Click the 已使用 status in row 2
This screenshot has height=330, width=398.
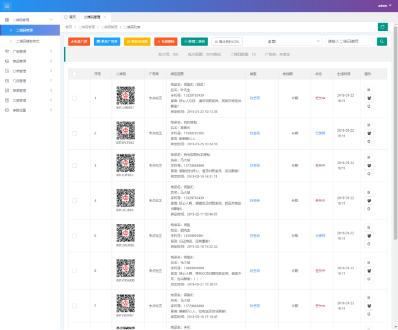[320, 133]
